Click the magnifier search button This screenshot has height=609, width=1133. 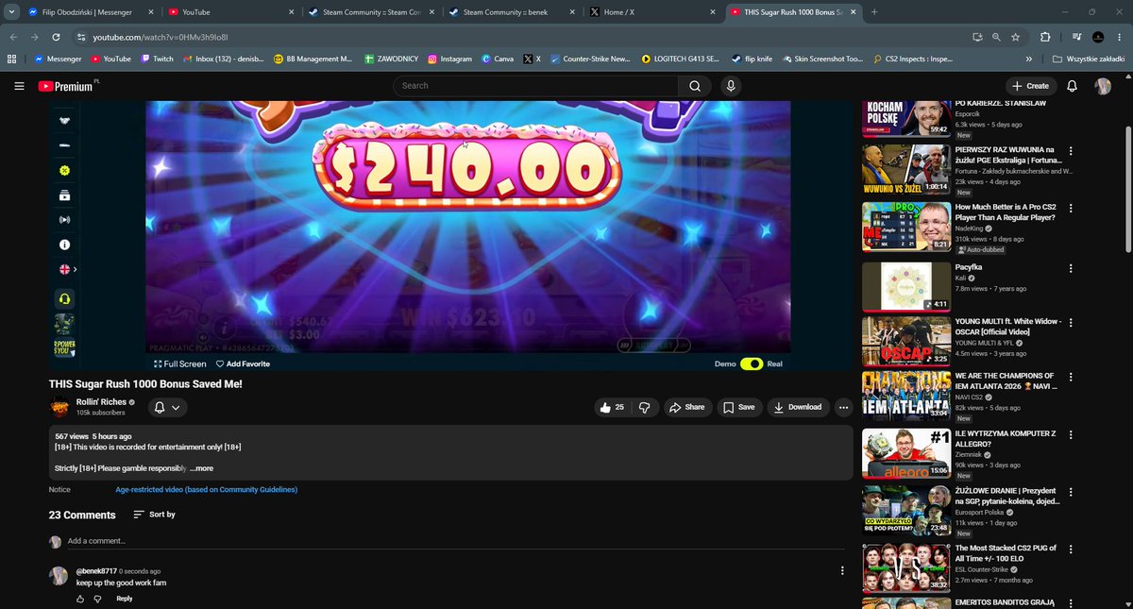click(x=695, y=86)
